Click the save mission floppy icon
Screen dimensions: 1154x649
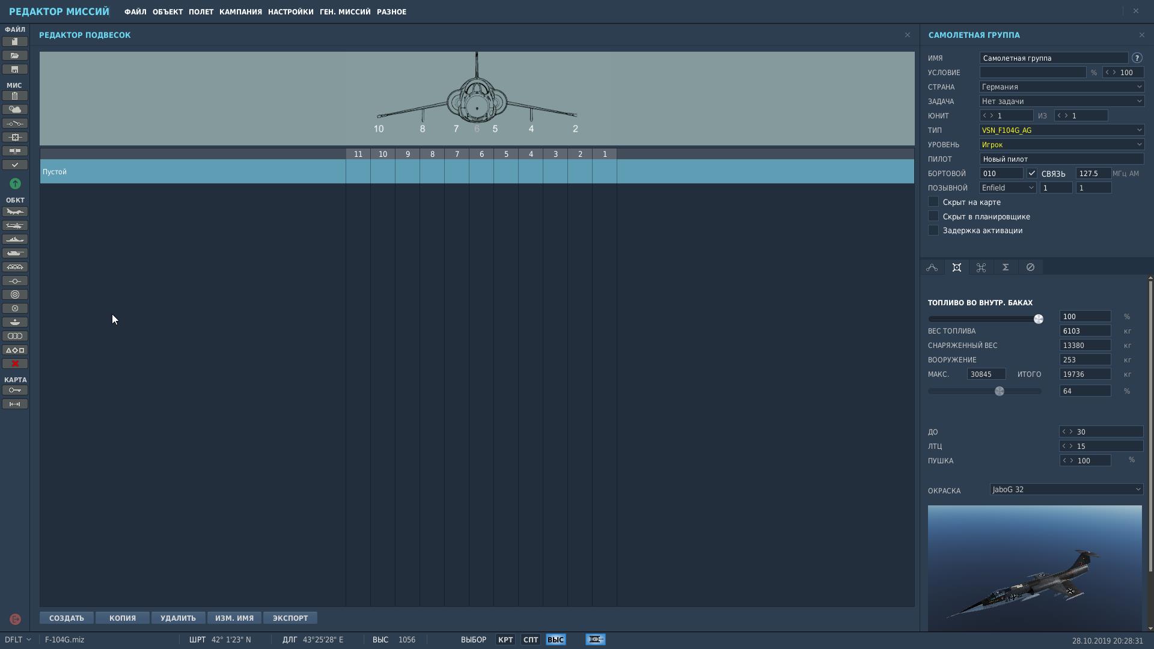pos(15,70)
